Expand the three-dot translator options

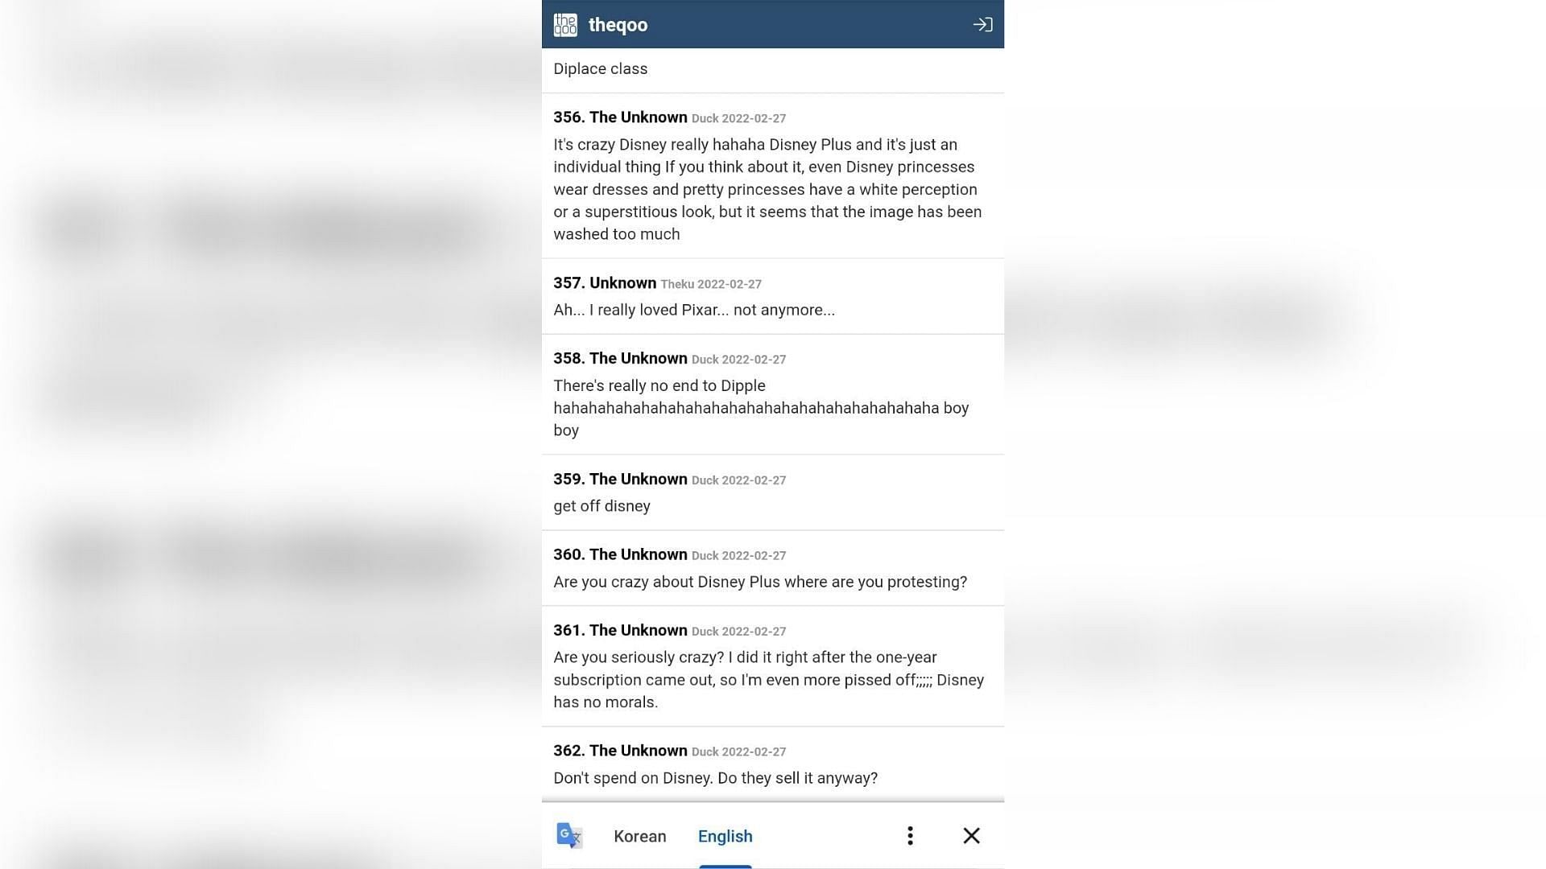[909, 836]
